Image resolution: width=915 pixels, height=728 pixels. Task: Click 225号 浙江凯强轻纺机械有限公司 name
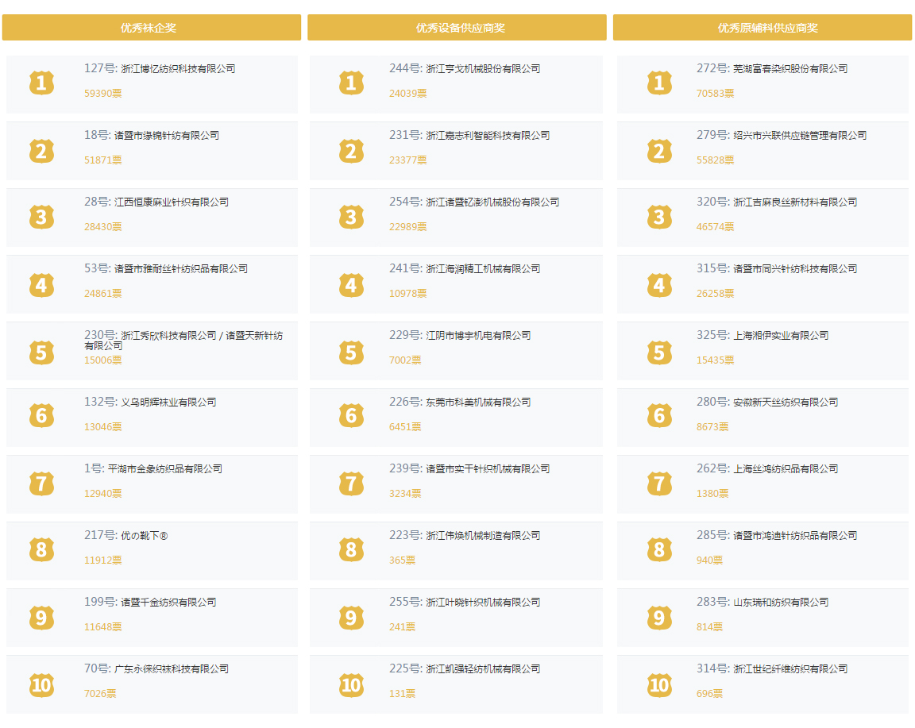465,668
